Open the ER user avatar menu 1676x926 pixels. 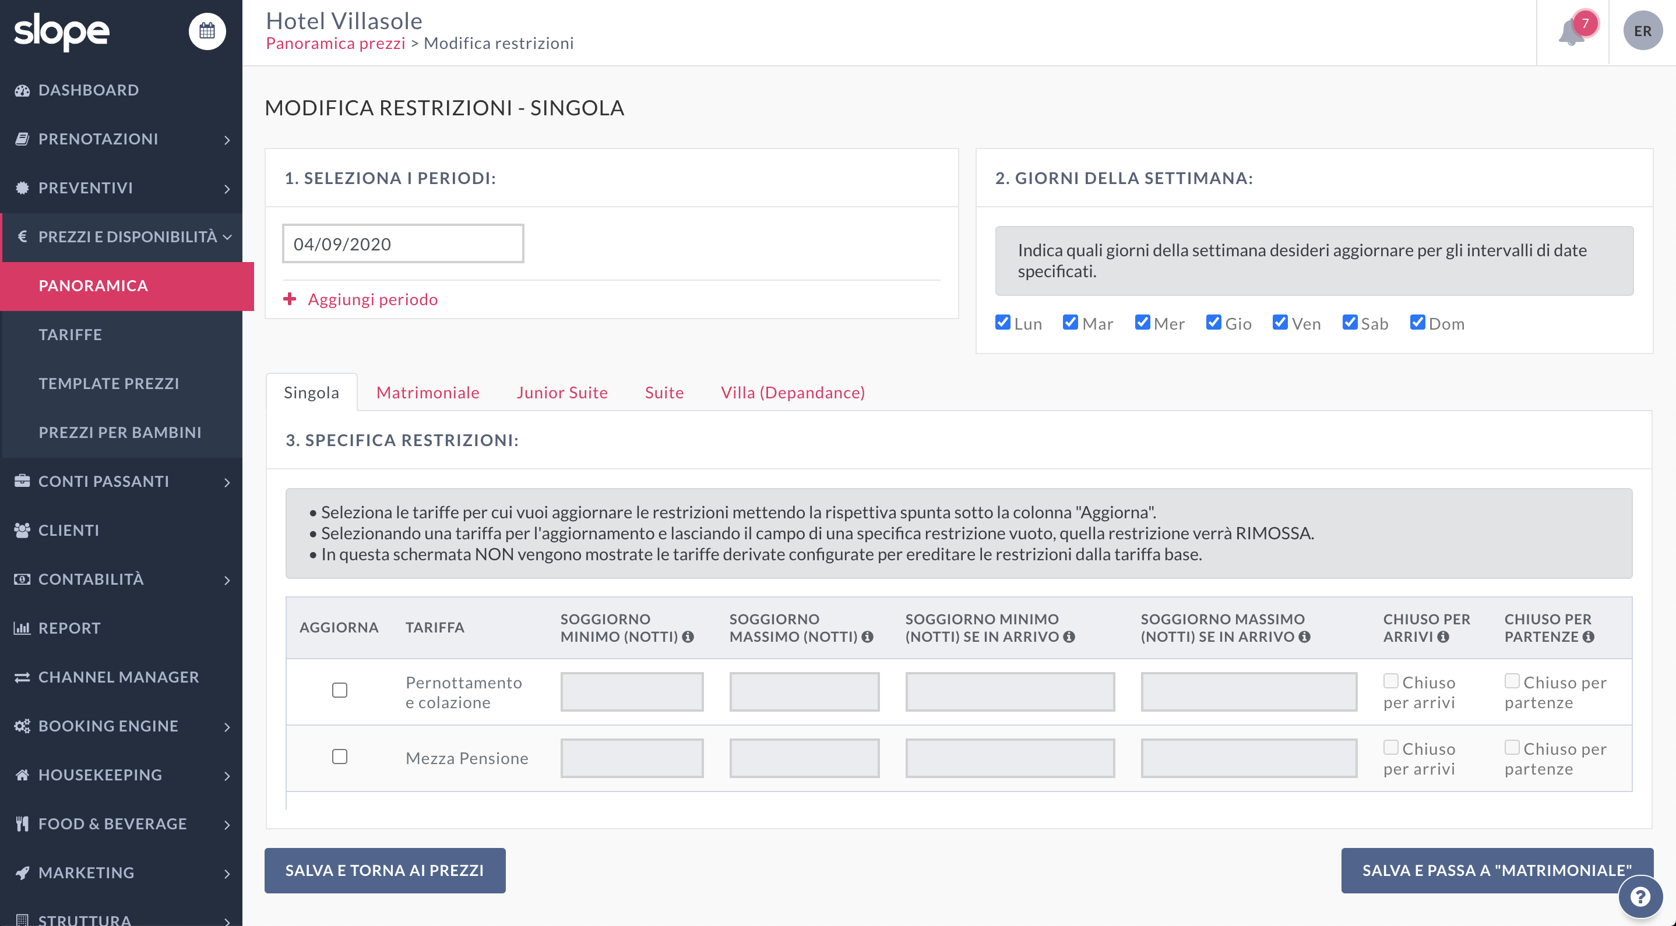tap(1642, 30)
